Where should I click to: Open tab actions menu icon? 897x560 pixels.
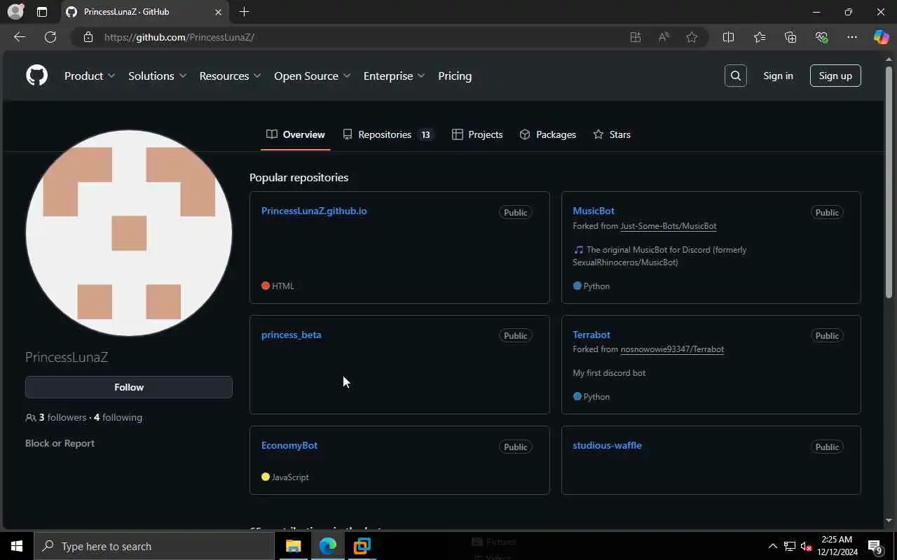coord(42,12)
